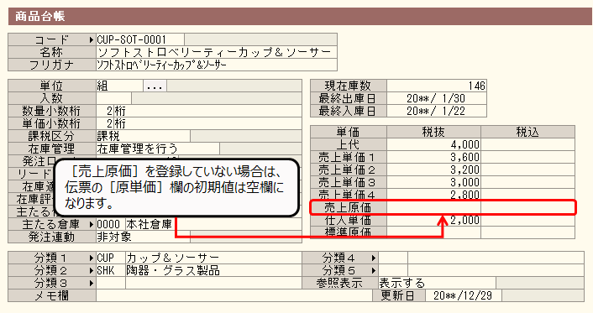The width and height of the screenshot is (593, 313).
Task: Click the arrow beside 主たる倉庫
Action: click(92, 224)
